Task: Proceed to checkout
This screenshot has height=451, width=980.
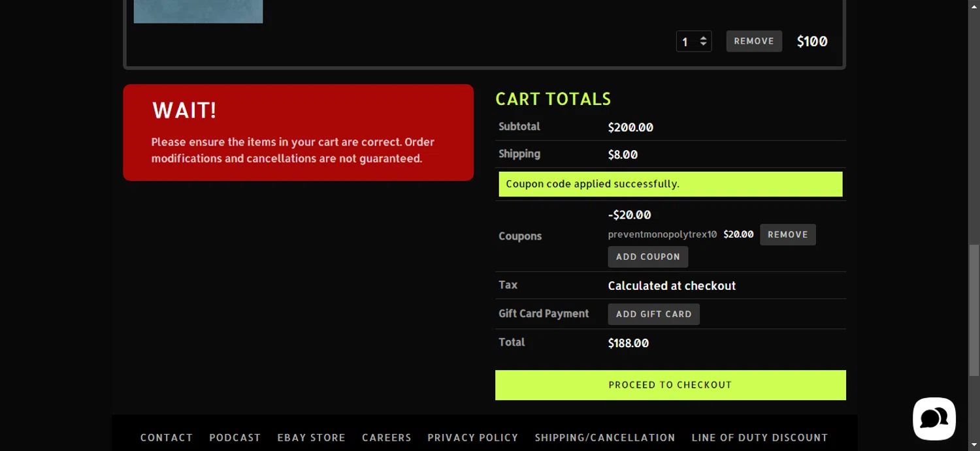Action: [x=670, y=385]
